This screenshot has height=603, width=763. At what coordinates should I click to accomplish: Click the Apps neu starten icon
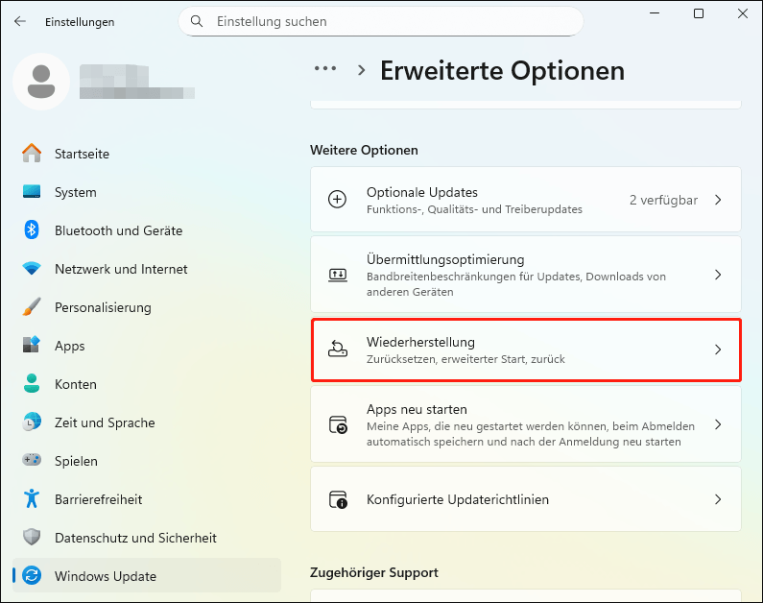click(338, 424)
